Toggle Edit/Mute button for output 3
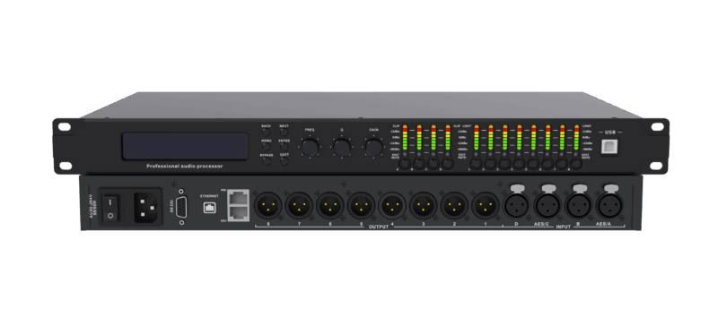The height and width of the screenshot is (326, 718). [504, 164]
